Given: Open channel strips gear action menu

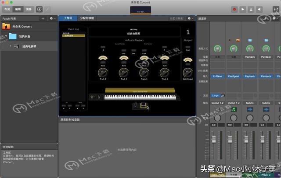Looking at the screenshot, I should (x=275, y=18).
